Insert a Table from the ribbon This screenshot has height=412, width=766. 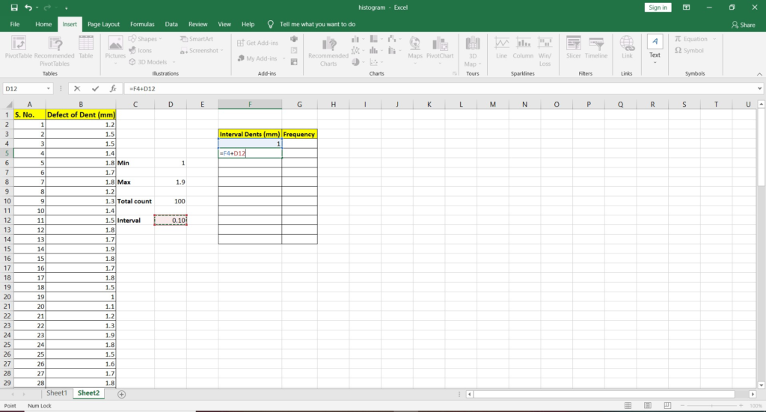[86, 48]
